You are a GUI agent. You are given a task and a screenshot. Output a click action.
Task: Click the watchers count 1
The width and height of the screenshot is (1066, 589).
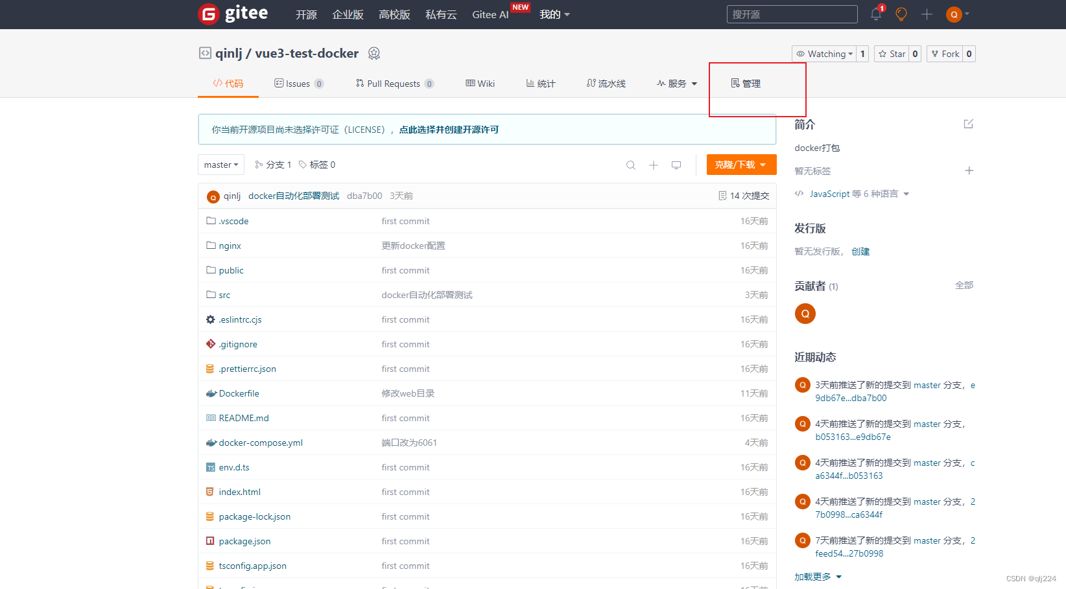[862, 54]
